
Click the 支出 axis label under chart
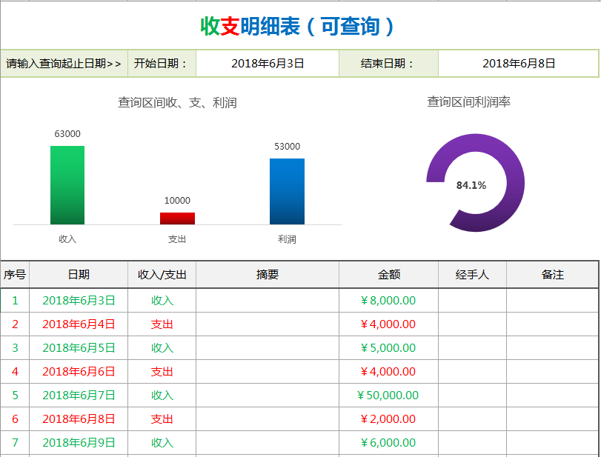[177, 239]
